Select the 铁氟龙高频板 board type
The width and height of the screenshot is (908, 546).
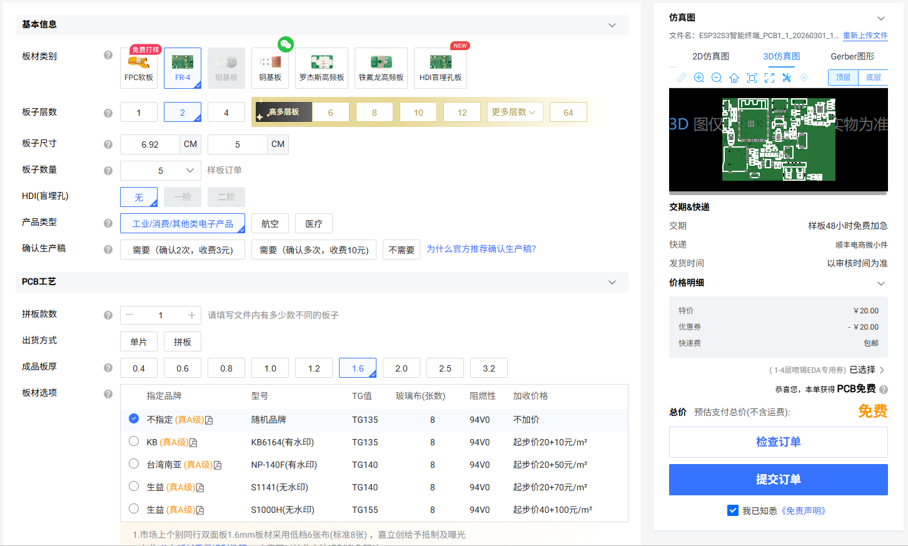click(381, 68)
